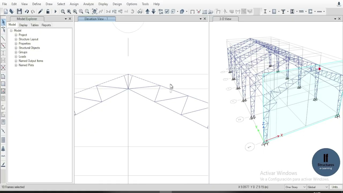Click the Redo arrow icon
343x193 pixels.
click(33, 11)
